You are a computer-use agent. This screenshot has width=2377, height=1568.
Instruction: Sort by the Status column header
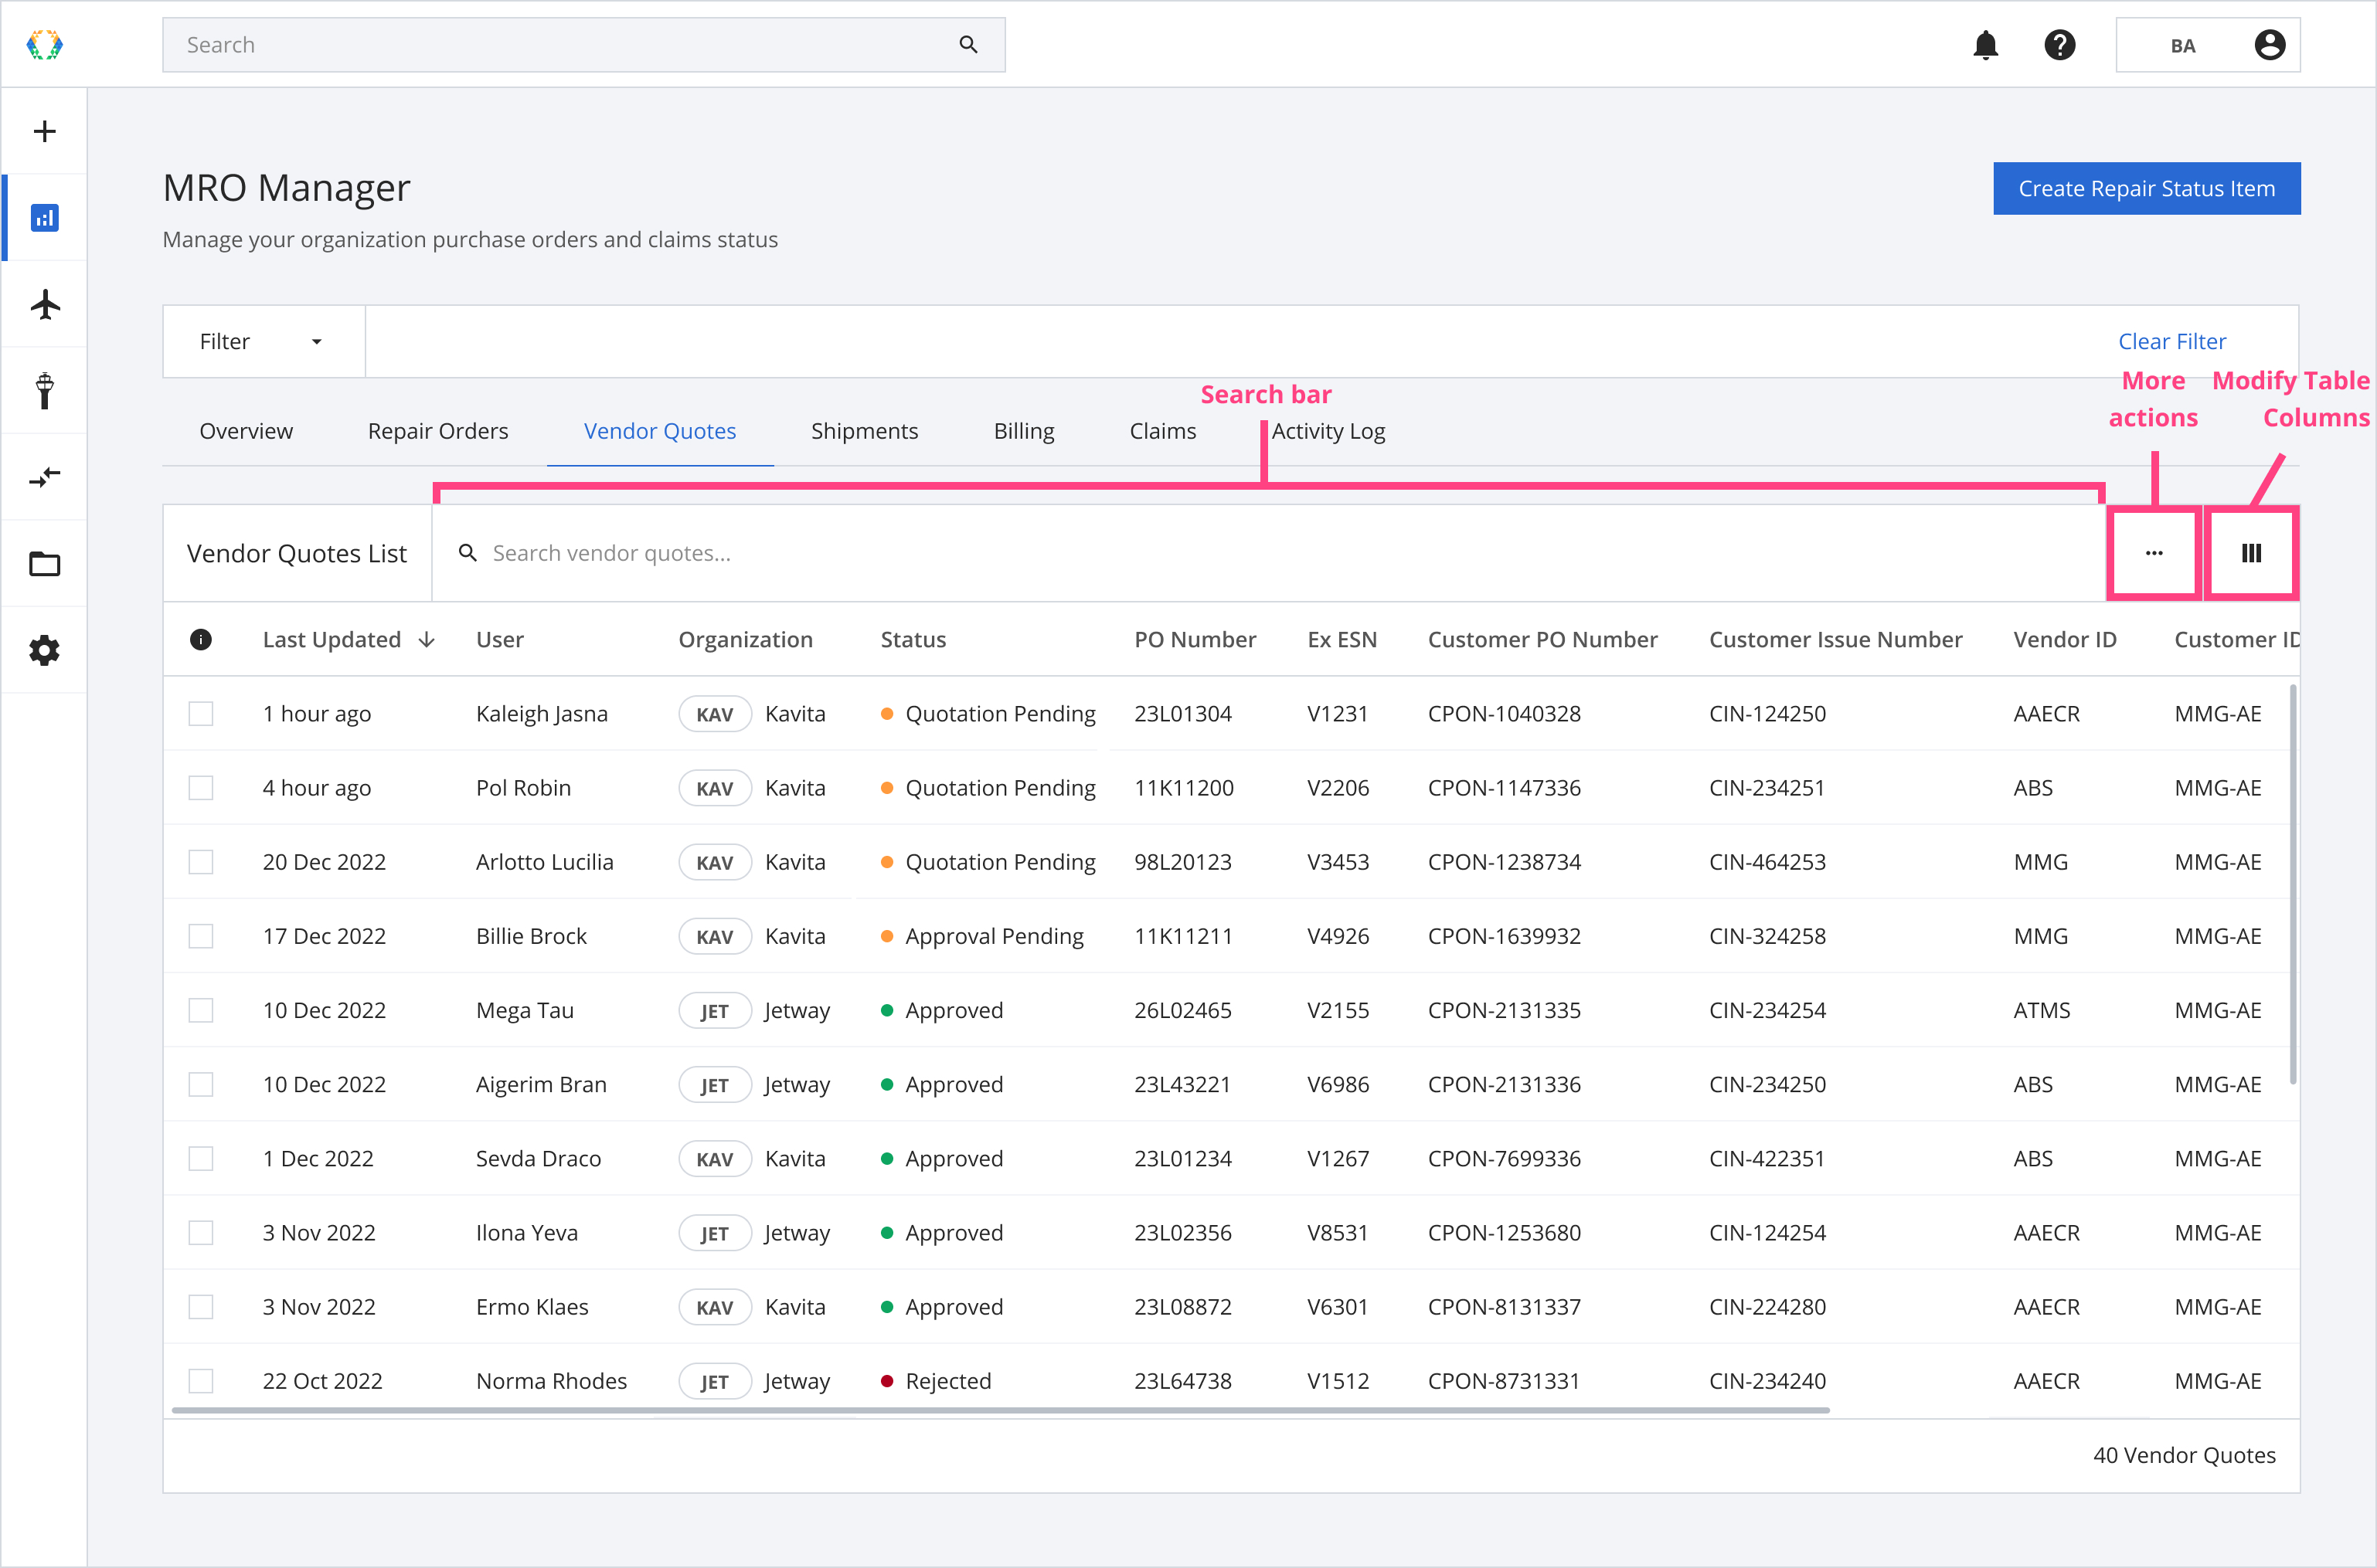[x=913, y=640]
